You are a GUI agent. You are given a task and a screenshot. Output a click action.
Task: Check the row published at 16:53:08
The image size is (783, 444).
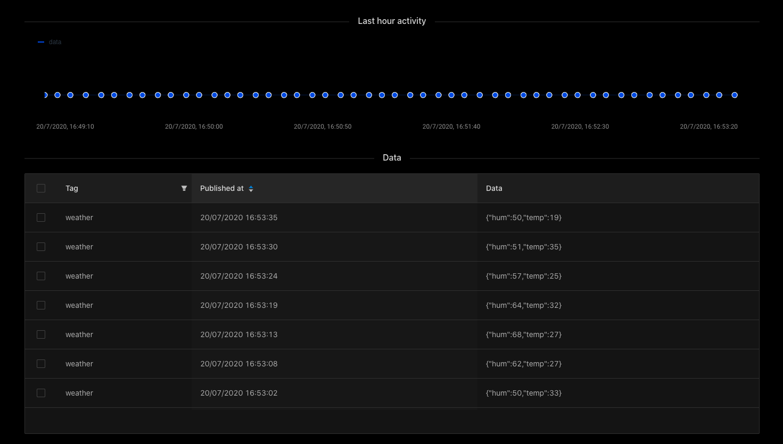(x=41, y=364)
